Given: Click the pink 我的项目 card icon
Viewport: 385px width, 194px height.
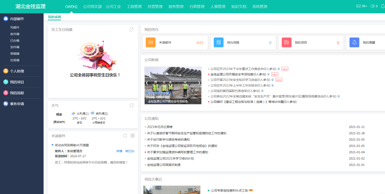Looking at the screenshot, I should click(287, 43).
